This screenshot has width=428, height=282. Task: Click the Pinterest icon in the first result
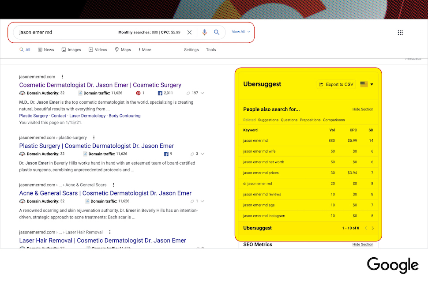click(x=138, y=93)
